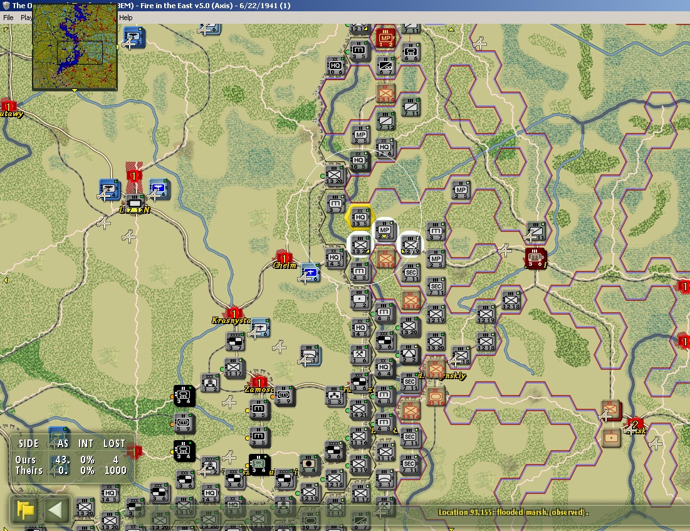Open the Play menu
The image size is (690, 531).
tap(26, 18)
